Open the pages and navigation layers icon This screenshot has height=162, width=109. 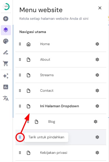[6, 30]
